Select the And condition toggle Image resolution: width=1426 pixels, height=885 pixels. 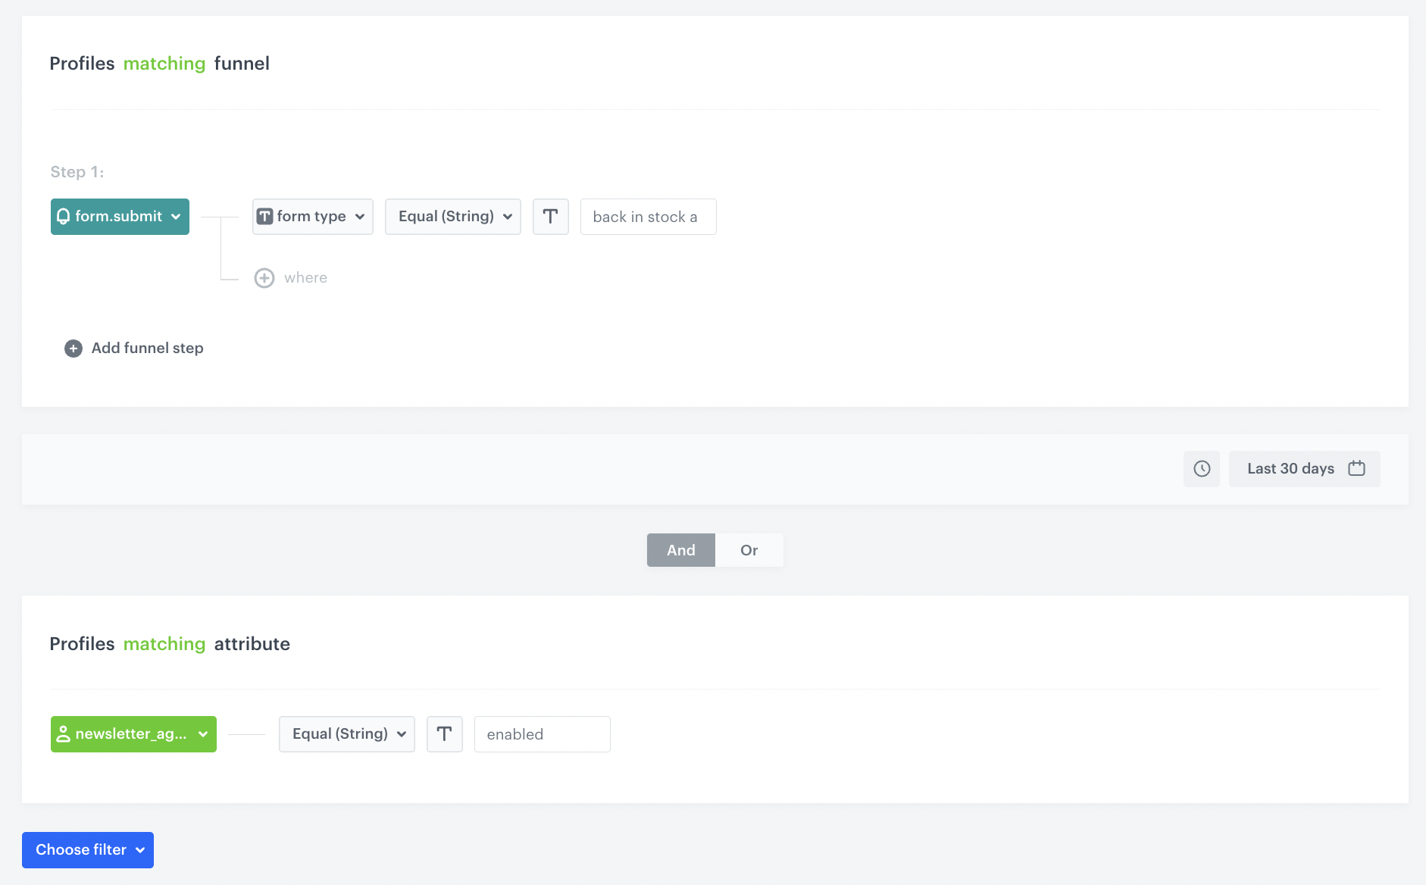(x=680, y=550)
